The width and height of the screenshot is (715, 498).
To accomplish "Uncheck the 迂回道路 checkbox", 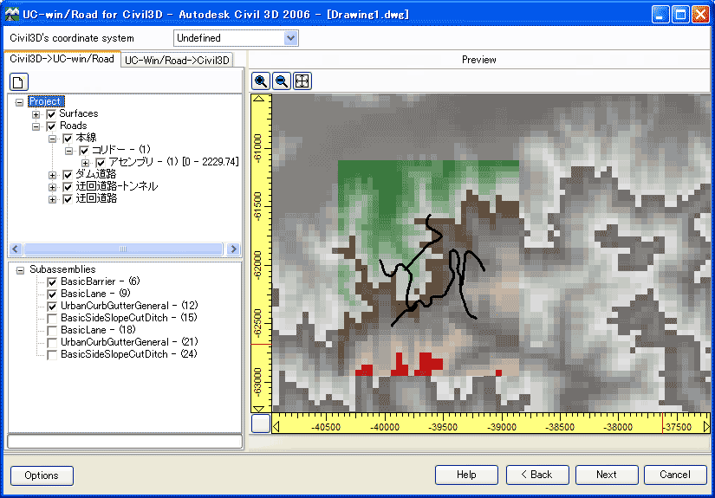I will [68, 199].
